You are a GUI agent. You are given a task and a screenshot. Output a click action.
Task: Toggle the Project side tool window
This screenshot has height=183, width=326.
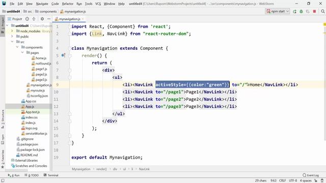tap(3, 25)
